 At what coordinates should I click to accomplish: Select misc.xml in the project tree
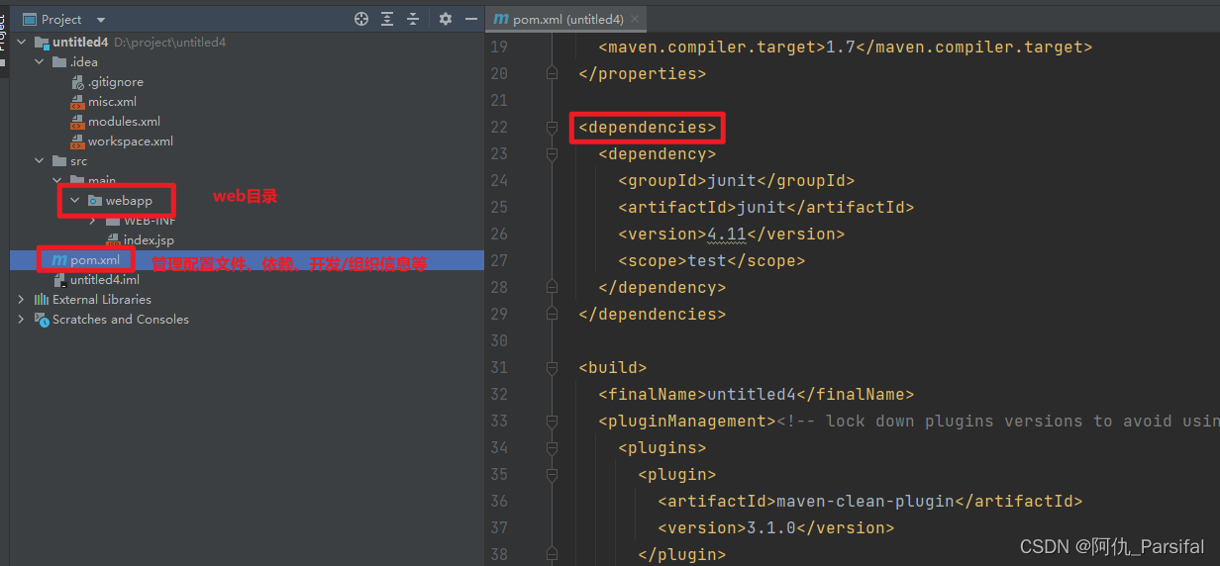(x=112, y=102)
